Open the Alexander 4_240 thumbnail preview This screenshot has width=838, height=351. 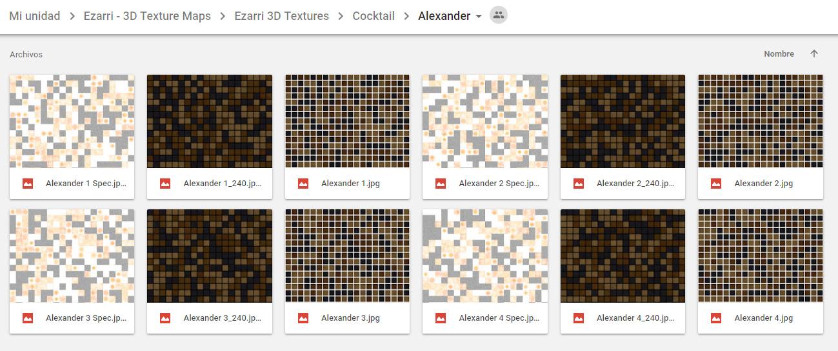(623, 256)
